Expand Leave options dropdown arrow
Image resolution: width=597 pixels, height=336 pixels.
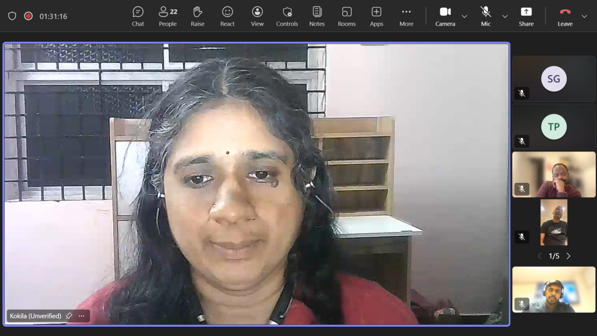584,16
